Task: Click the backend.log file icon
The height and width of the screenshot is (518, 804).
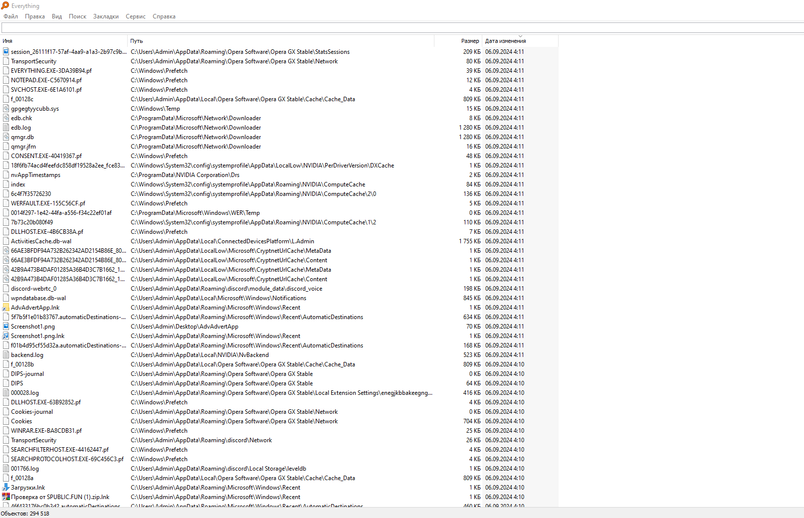Action: 6,354
